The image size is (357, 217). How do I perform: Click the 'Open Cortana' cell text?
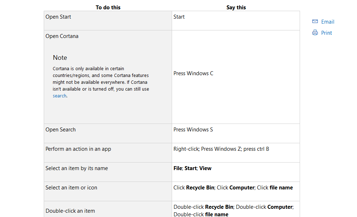click(62, 36)
